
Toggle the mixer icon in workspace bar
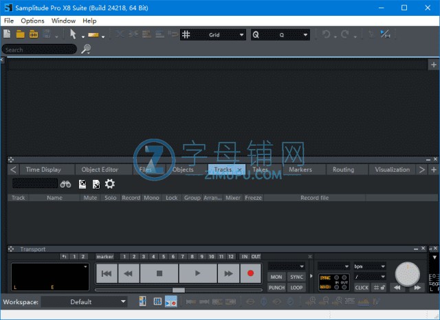(157, 301)
